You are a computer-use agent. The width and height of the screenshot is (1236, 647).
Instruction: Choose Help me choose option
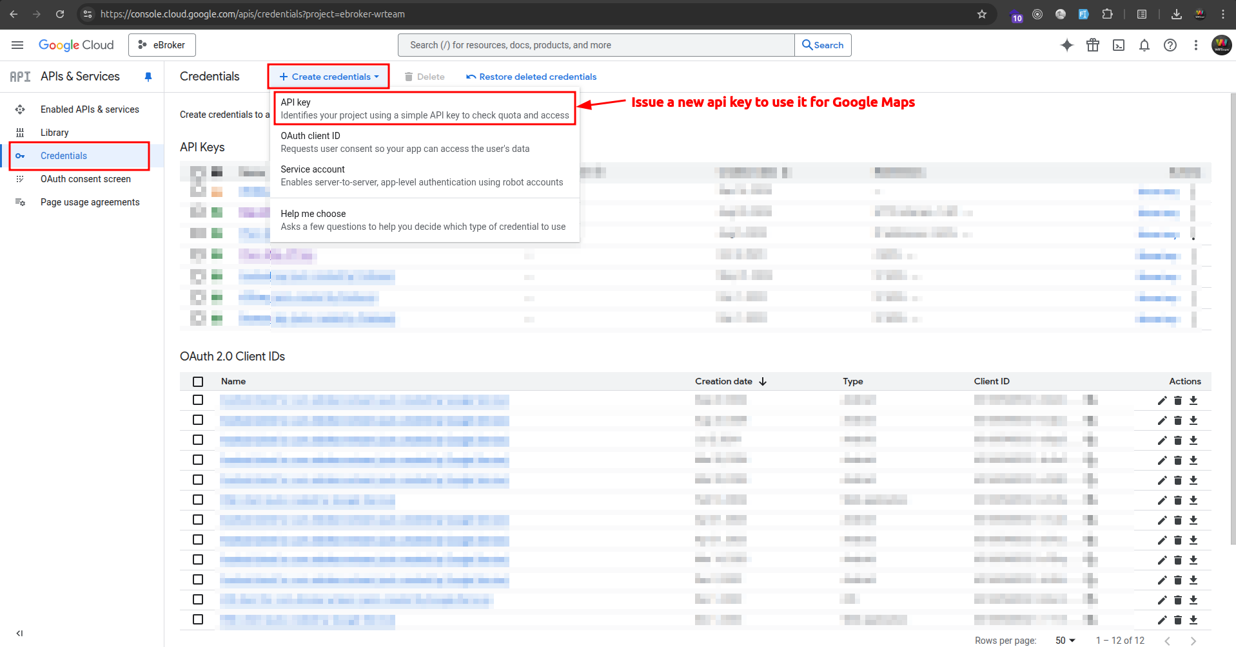click(x=425, y=220)
